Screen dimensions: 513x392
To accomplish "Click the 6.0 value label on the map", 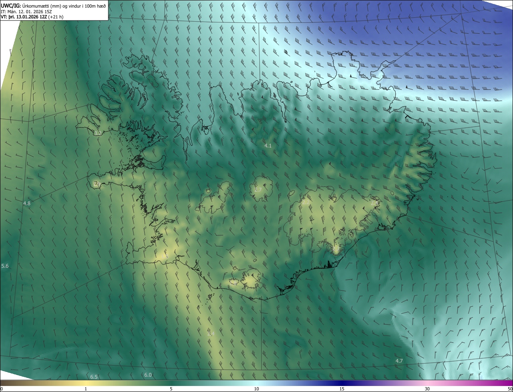I will pyautogui.click(x=147, y=375).
